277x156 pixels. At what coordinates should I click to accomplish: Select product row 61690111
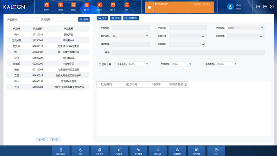(x=48, y=46)
